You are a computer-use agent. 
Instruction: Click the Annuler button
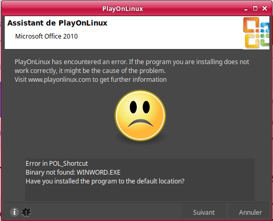click(250, 212)
